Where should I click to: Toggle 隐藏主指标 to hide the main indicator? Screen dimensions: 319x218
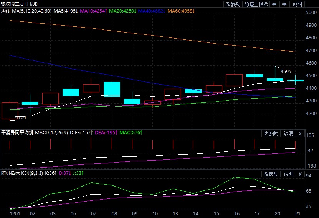[256, 4]
